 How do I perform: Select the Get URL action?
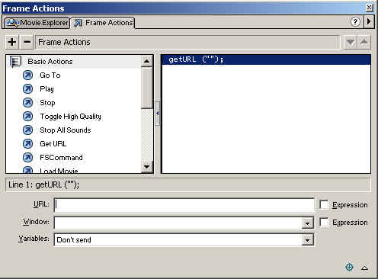(x=53, y=144)
